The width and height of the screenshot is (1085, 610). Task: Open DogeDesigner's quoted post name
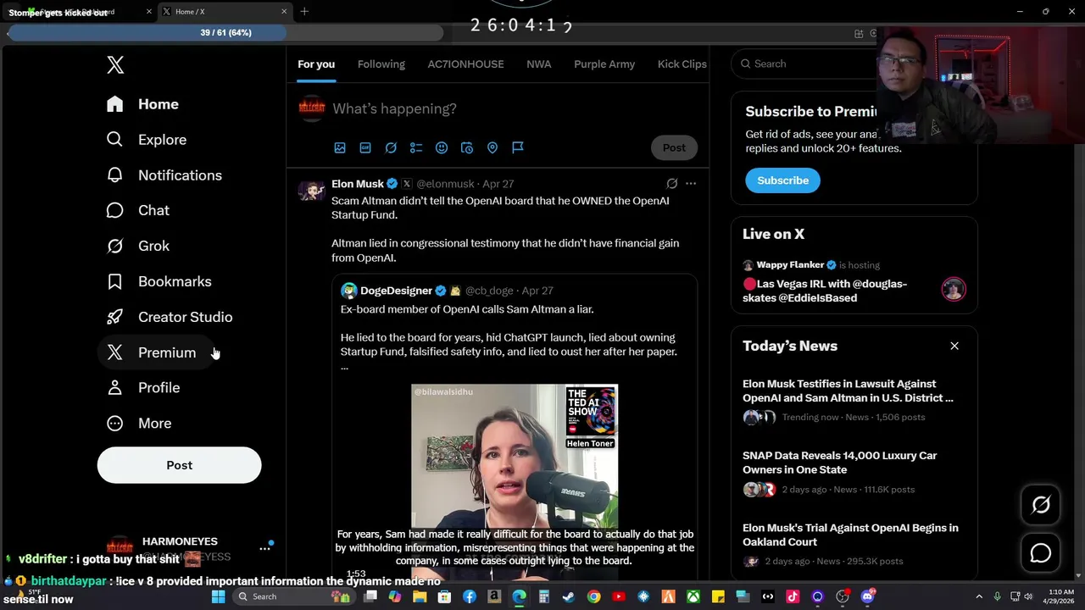[396, 291]
